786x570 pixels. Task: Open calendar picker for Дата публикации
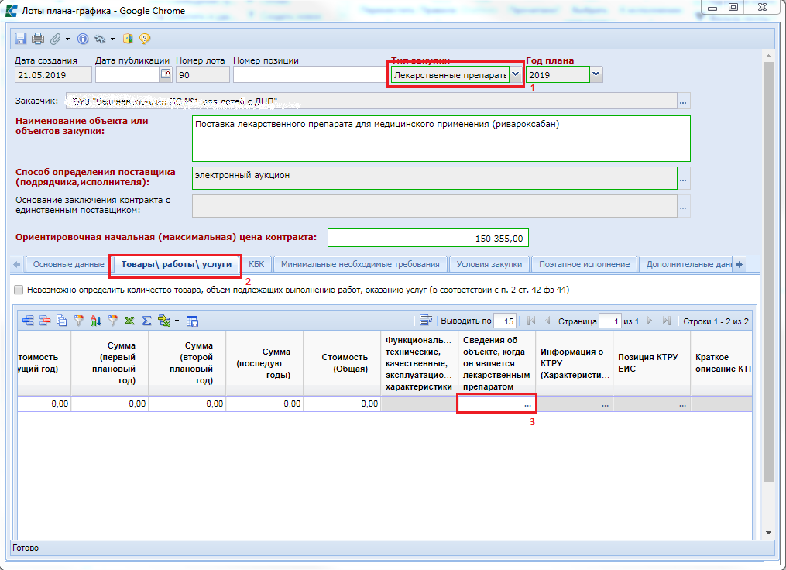[165, 74]
